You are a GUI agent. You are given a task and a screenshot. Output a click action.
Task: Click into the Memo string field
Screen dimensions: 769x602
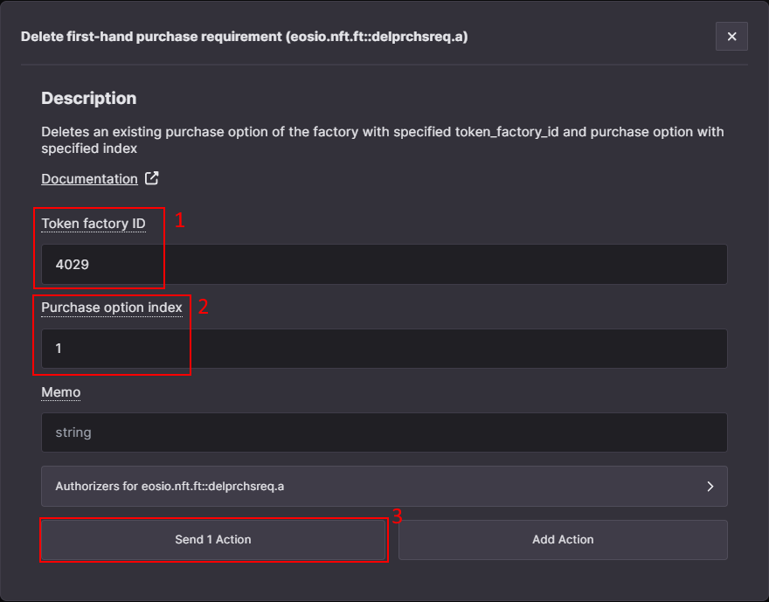click(x=384, y=432)
